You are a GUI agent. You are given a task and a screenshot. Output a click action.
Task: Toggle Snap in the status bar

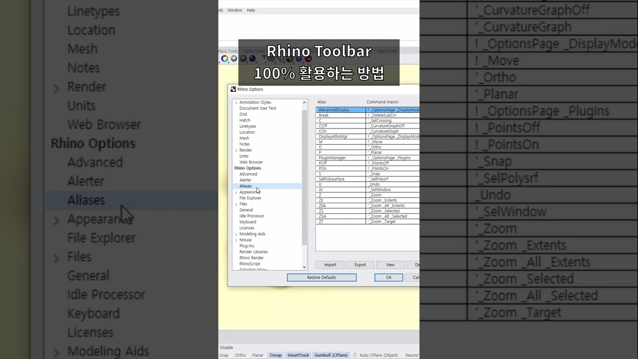tap(224, 355)
